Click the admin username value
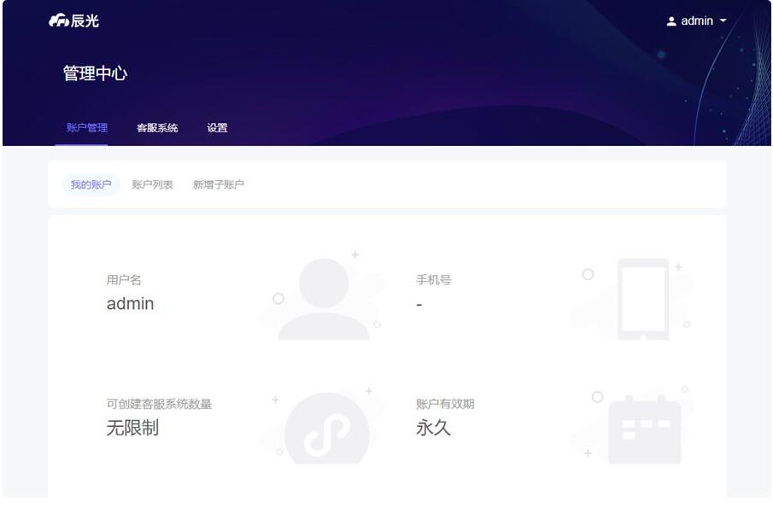 (130, 304)
